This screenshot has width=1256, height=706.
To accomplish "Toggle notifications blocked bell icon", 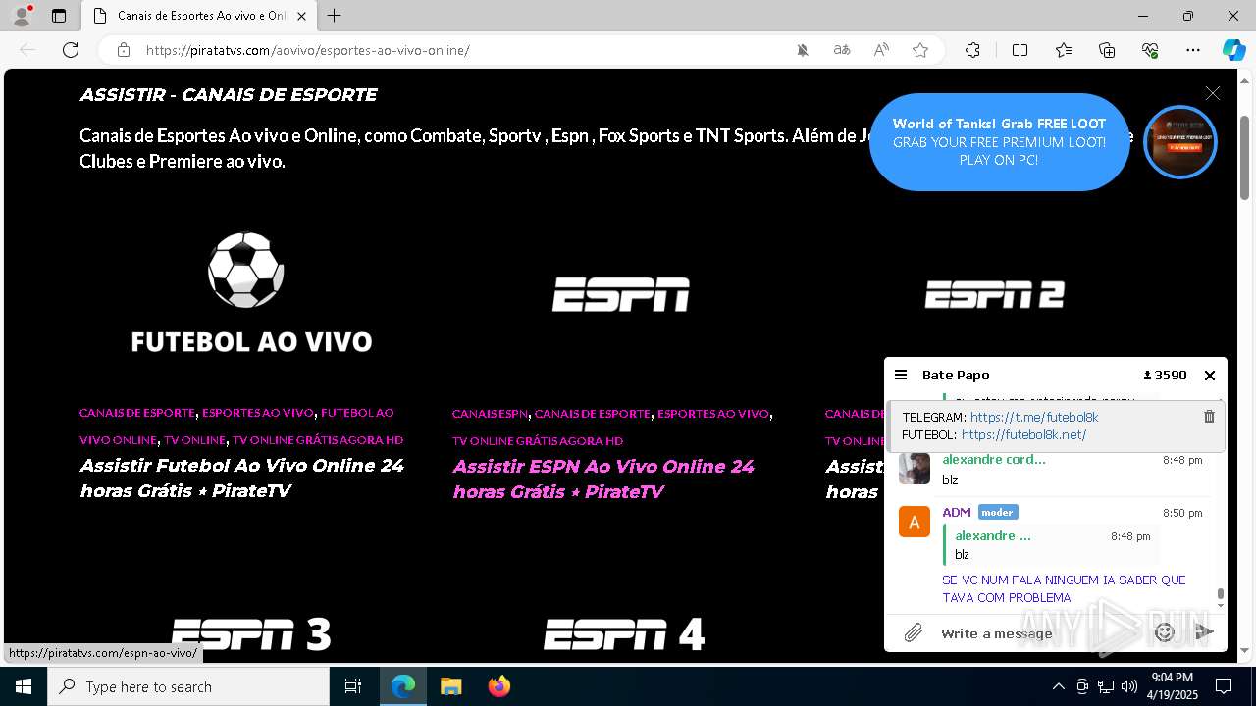I will coord(803,50).
